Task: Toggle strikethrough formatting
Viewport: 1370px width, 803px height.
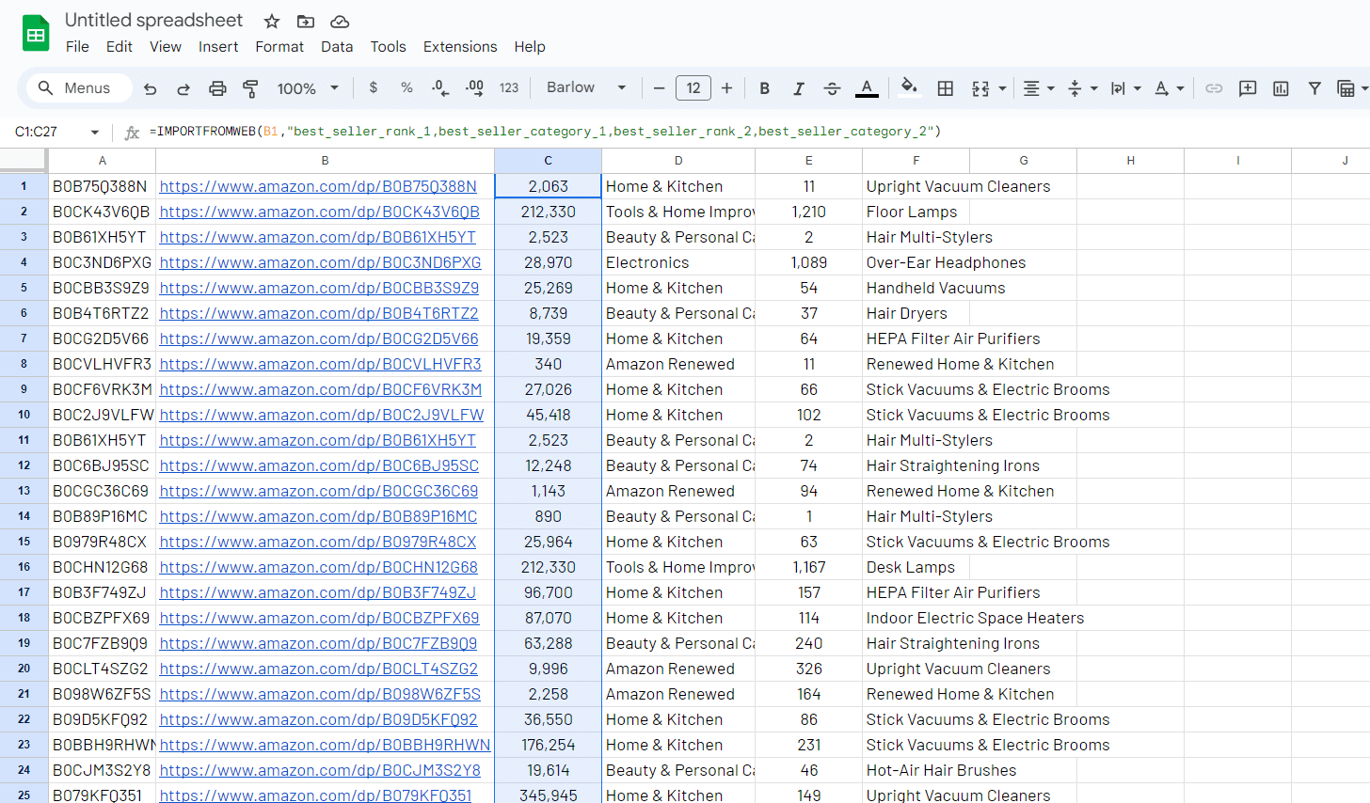Action: [x=832, y=88]
